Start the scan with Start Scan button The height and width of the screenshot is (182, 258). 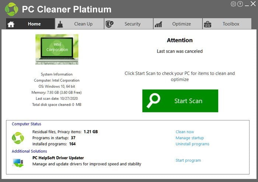pos(180,101)
